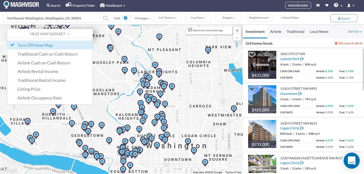Open the Sort by dropdown
The height and width of the screenshot is (174, 364).
click(355, 32)
